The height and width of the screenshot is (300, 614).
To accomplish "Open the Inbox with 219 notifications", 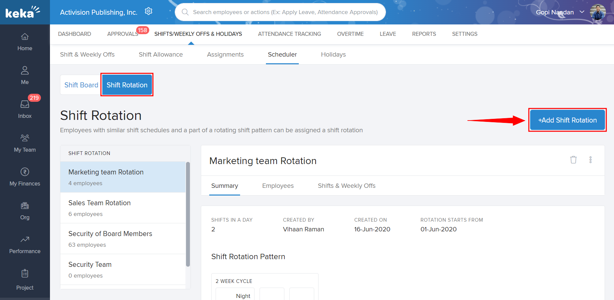I will [25, 109].
